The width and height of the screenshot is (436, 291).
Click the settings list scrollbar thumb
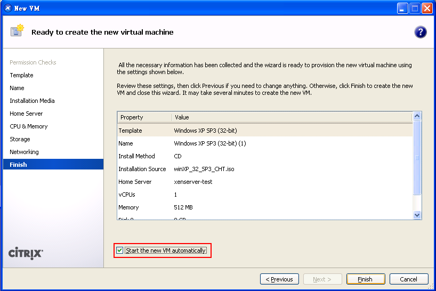[x=417, y=158]
